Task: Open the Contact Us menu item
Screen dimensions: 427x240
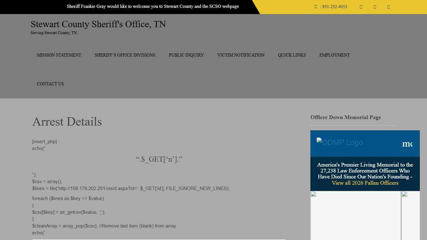Action: [x=50, y=84]
